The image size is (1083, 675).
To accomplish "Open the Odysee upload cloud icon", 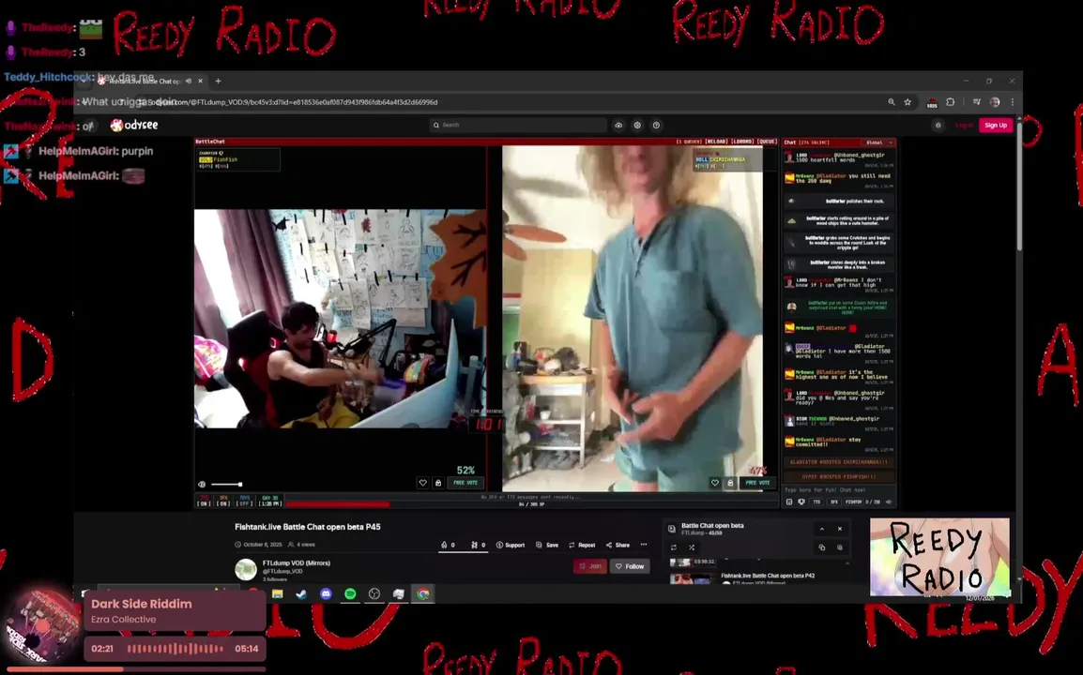I will pos(618,125).
